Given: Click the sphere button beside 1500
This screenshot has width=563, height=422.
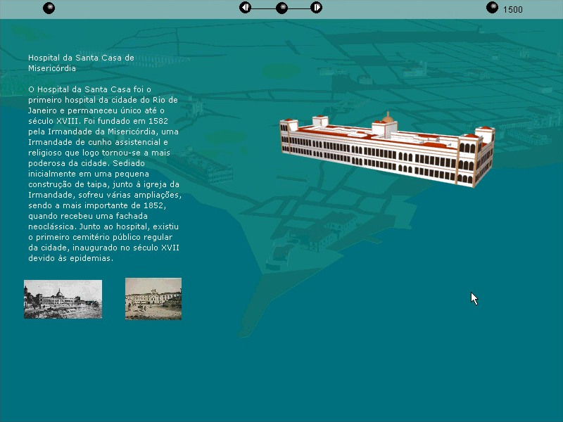Looking at the screenshot, I should [x=492, y=8].
